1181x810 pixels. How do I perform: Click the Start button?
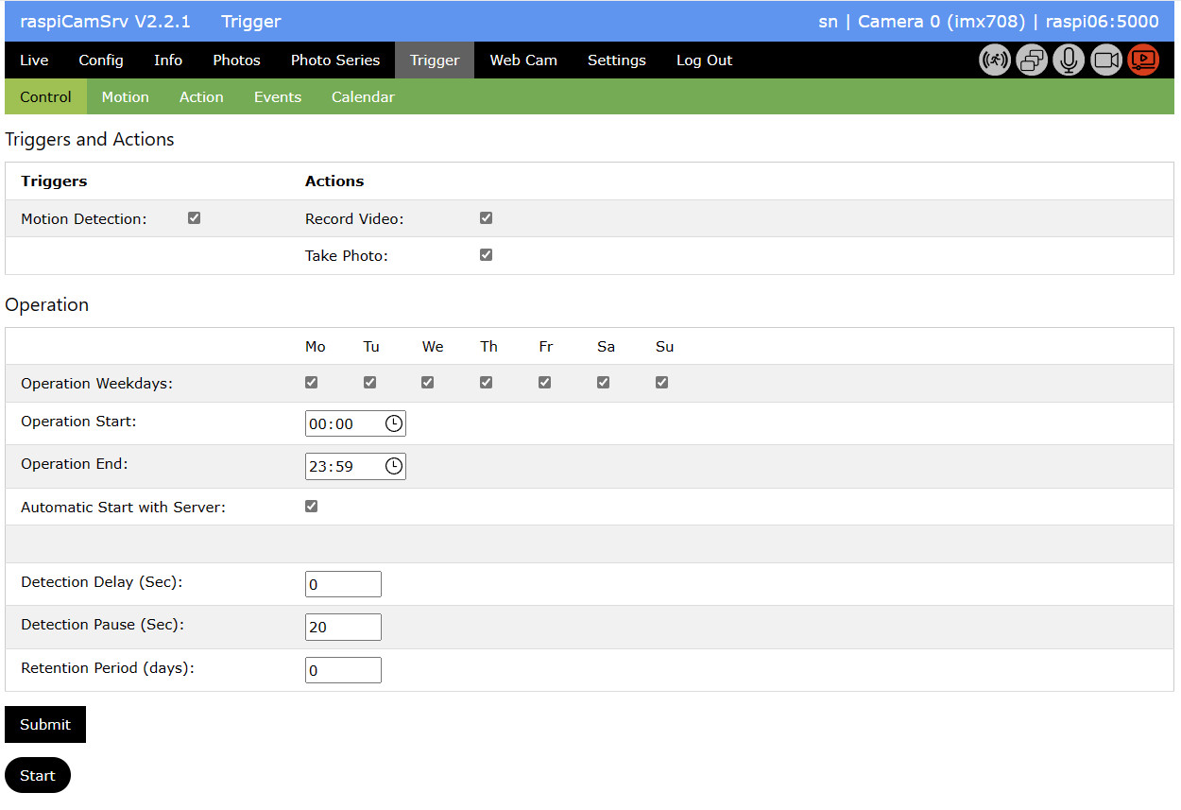[38, 775]
